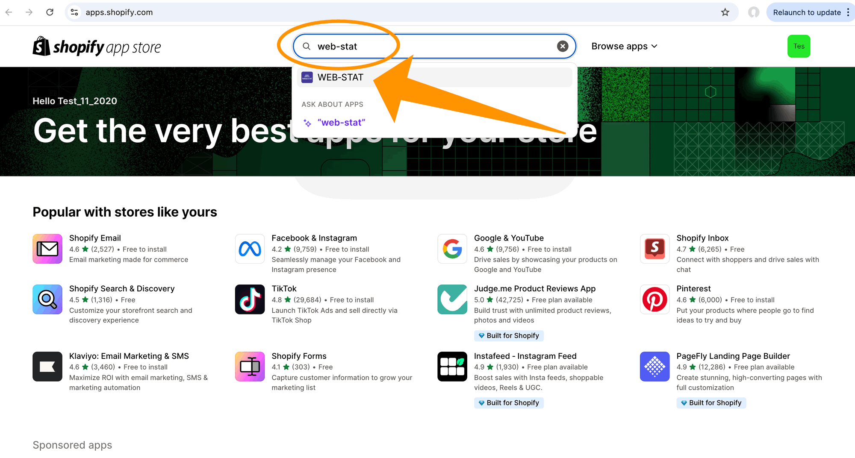Clear the search with the X icon

[x=563, y=46]
